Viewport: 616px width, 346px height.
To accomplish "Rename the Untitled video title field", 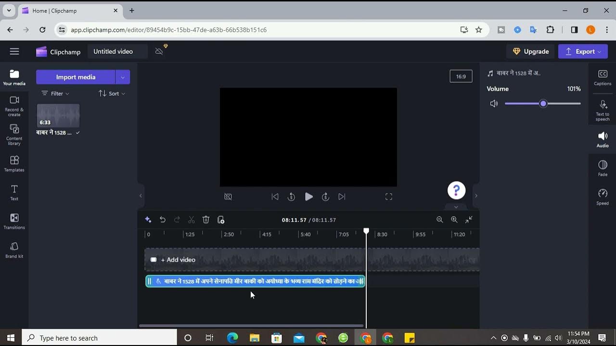I will tap(117, 51).
